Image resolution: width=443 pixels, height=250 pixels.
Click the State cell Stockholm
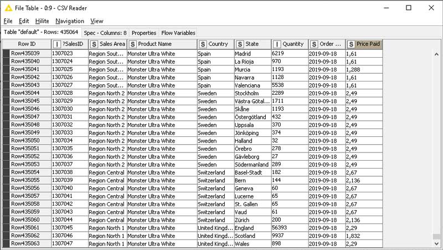253,93
